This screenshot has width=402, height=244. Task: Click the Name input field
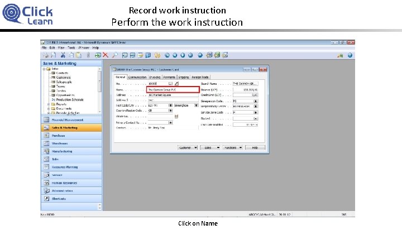coord(173,90)
